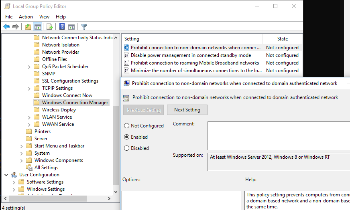This screenshot has height=210, width=350.
Task: Click the Up one level folder icon
Action: pos(28,27)
